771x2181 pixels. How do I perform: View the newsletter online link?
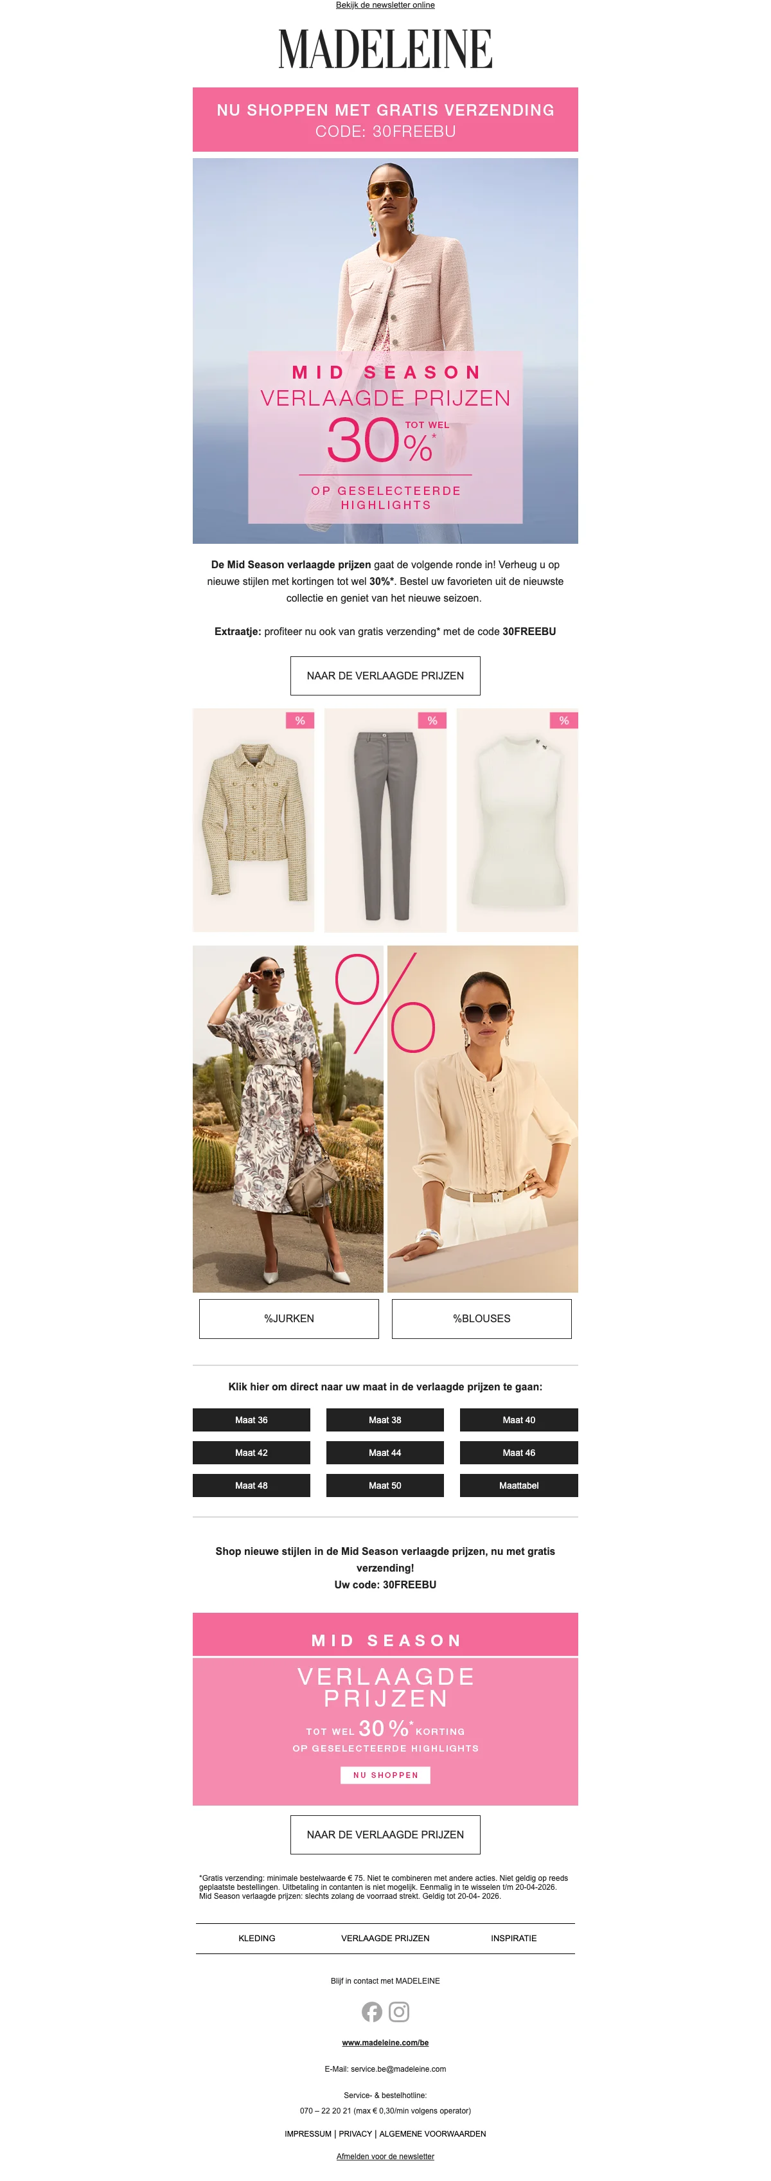(x=385, y=5)
